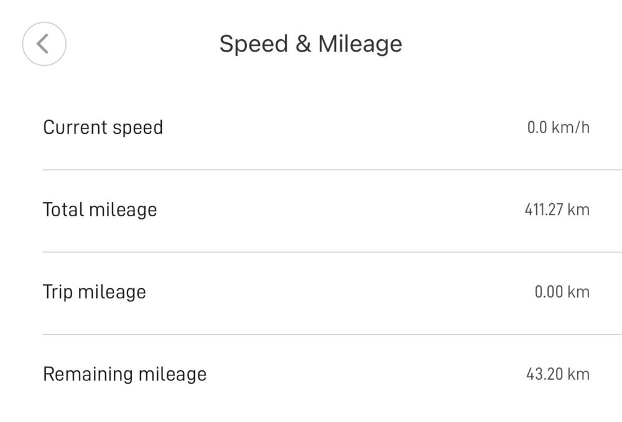
Task: Click the ampersand in the page title
Action: tap(302, 44)
